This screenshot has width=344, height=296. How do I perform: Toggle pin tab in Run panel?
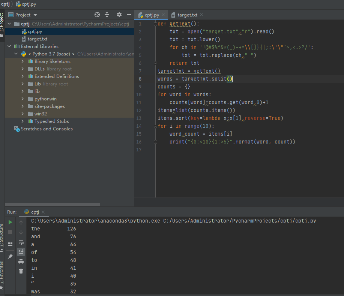[x=10, y=257]
